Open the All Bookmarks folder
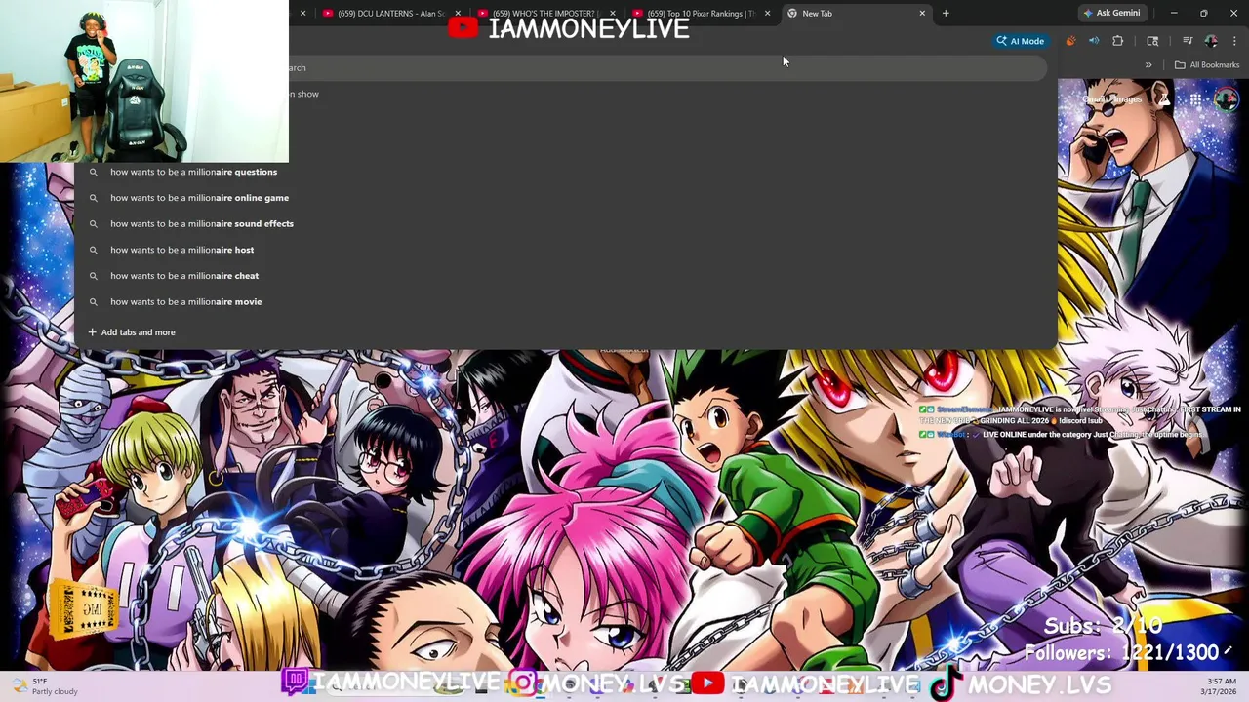Viewport: 1249px width, 702px height. [x=1207, y=65]
